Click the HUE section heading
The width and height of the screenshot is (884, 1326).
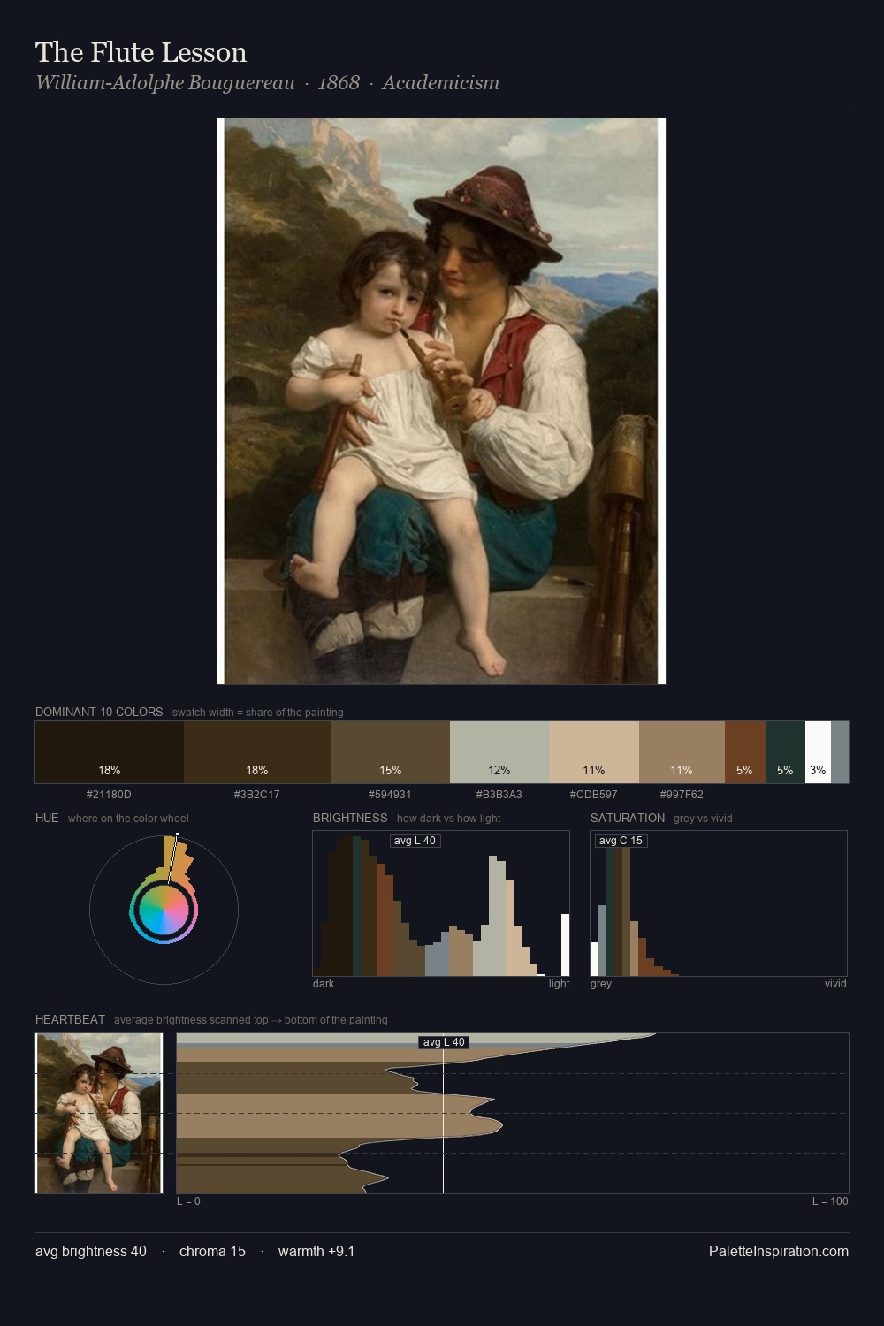point(47,818)
